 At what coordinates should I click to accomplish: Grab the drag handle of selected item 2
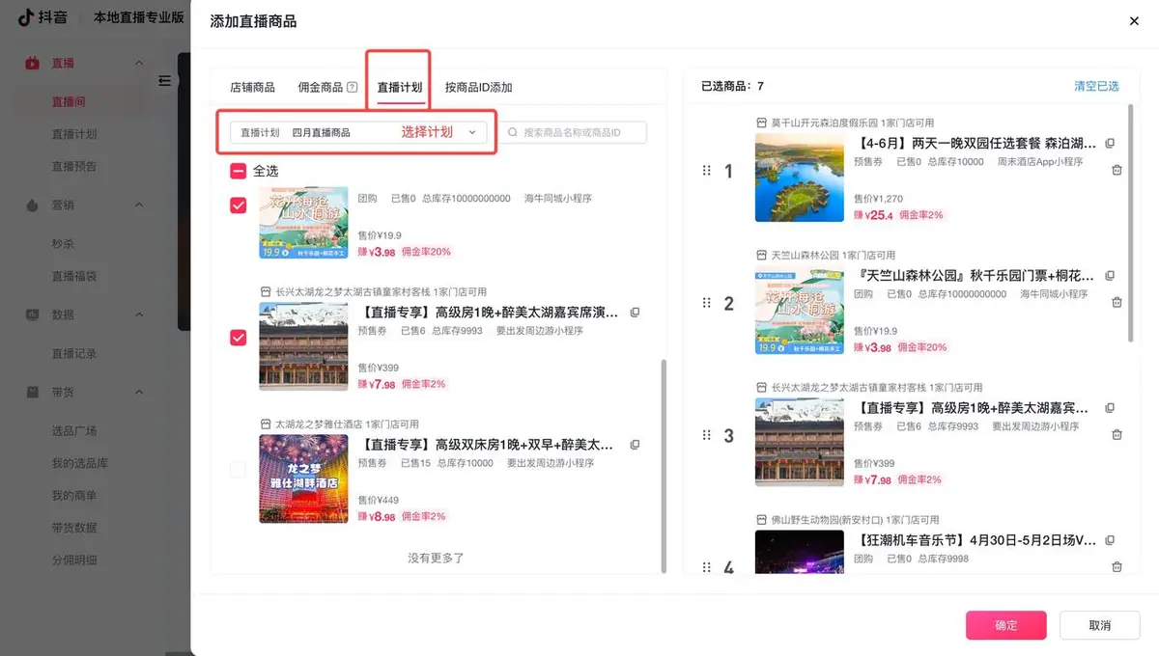click(706, 304)
